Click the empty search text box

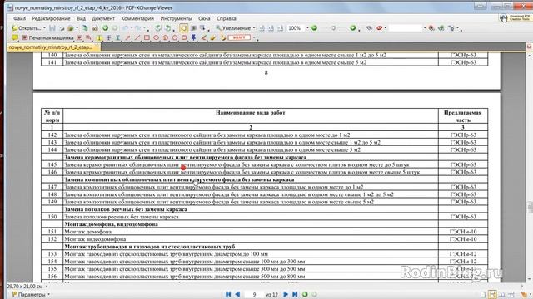click(406, 28)
